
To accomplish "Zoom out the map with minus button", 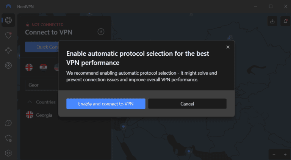I will click(x=273, y=154).
